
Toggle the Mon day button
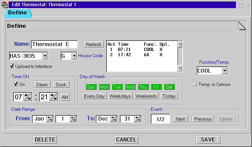pos(104,87)
